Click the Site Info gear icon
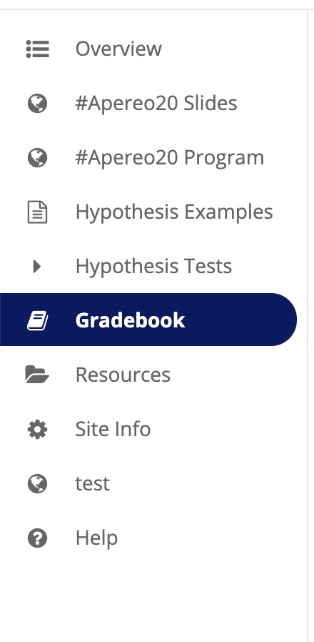Screen dimensions: 314x642 point(38,430)
